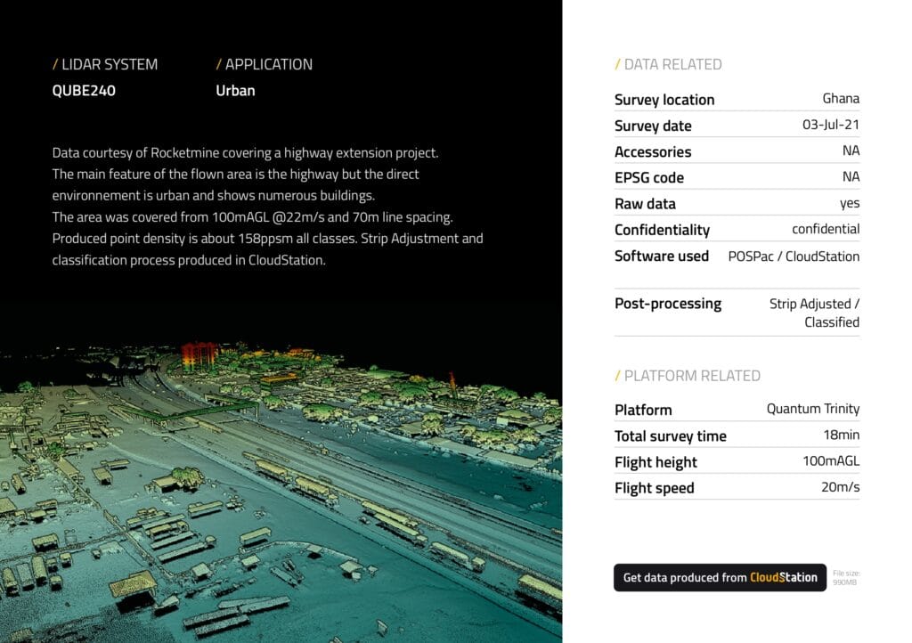The image size is (912, 643).
Task: Click the Post-processing row label
Action: (x=668, y=304)
